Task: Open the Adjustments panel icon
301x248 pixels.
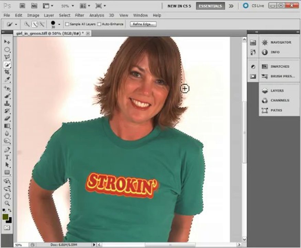Action: click(x=253, y=67)
